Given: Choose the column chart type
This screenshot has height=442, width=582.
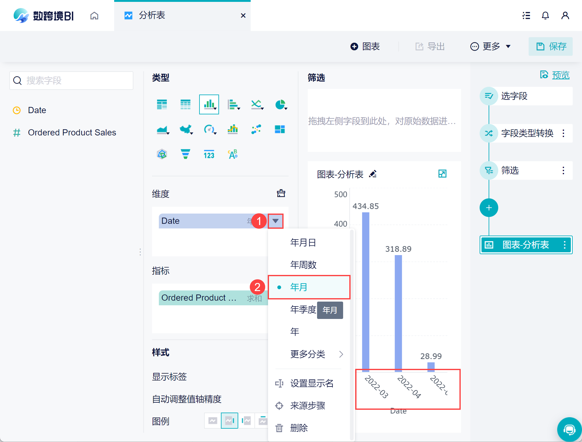Looking at the screenshot, I should (209, 104).
